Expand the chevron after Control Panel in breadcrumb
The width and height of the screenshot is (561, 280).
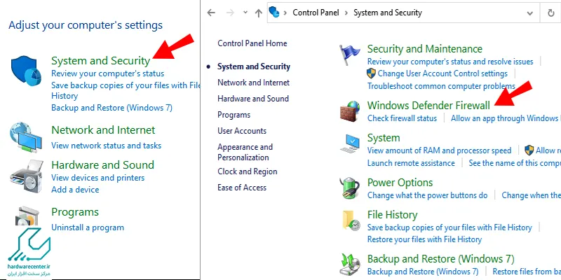tap(346, 13)
